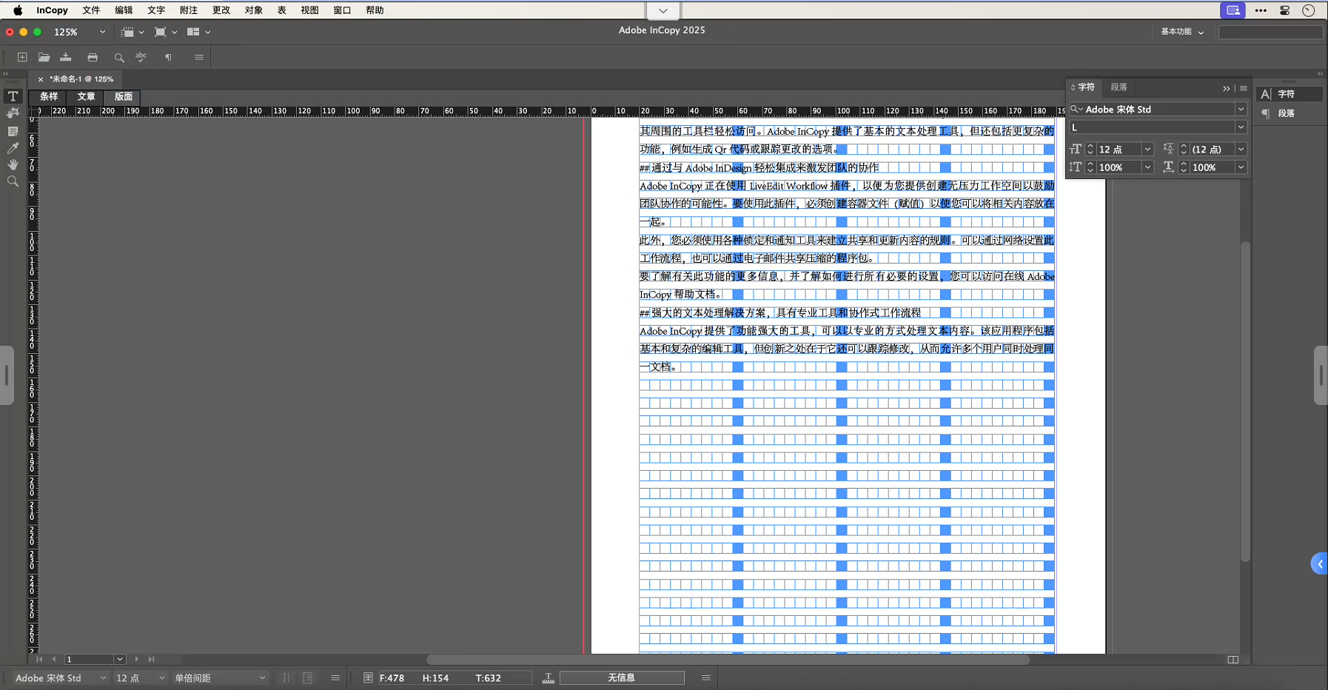This screenshot has height=690, width=1328.
Task: Click the Save document icon
Action: pos(66,57)
